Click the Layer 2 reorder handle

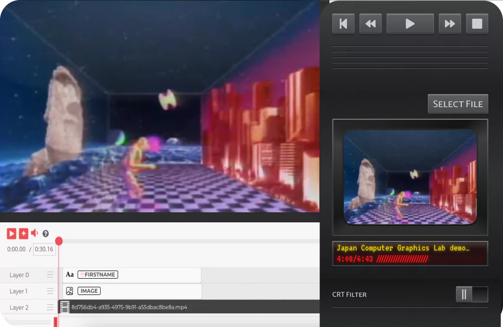tap(50, 307)
